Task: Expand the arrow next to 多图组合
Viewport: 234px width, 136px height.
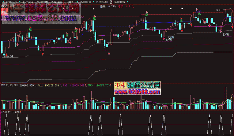Action: pyautogui.click(x=94, y=2)
